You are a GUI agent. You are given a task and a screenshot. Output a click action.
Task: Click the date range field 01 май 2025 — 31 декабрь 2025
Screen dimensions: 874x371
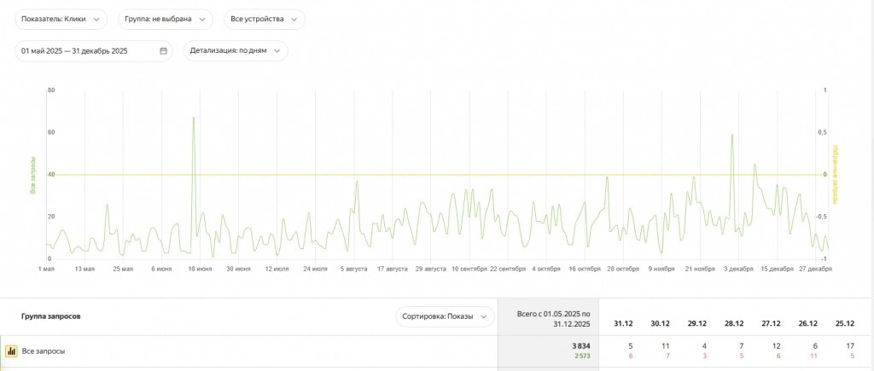94,50
